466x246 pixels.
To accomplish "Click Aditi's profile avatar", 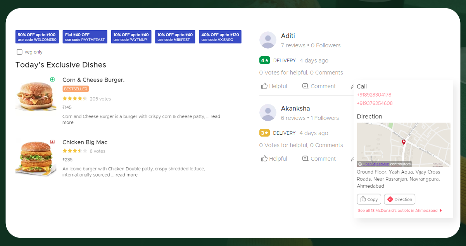I will point(268,40).
